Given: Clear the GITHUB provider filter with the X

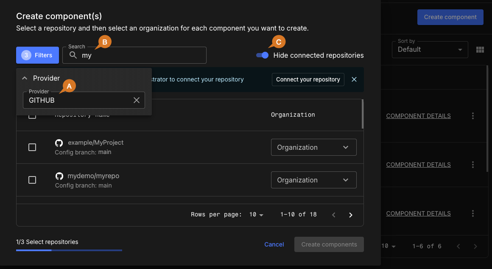Looking at the screenshot, I should pyautogui.click(x=137, y=100).
